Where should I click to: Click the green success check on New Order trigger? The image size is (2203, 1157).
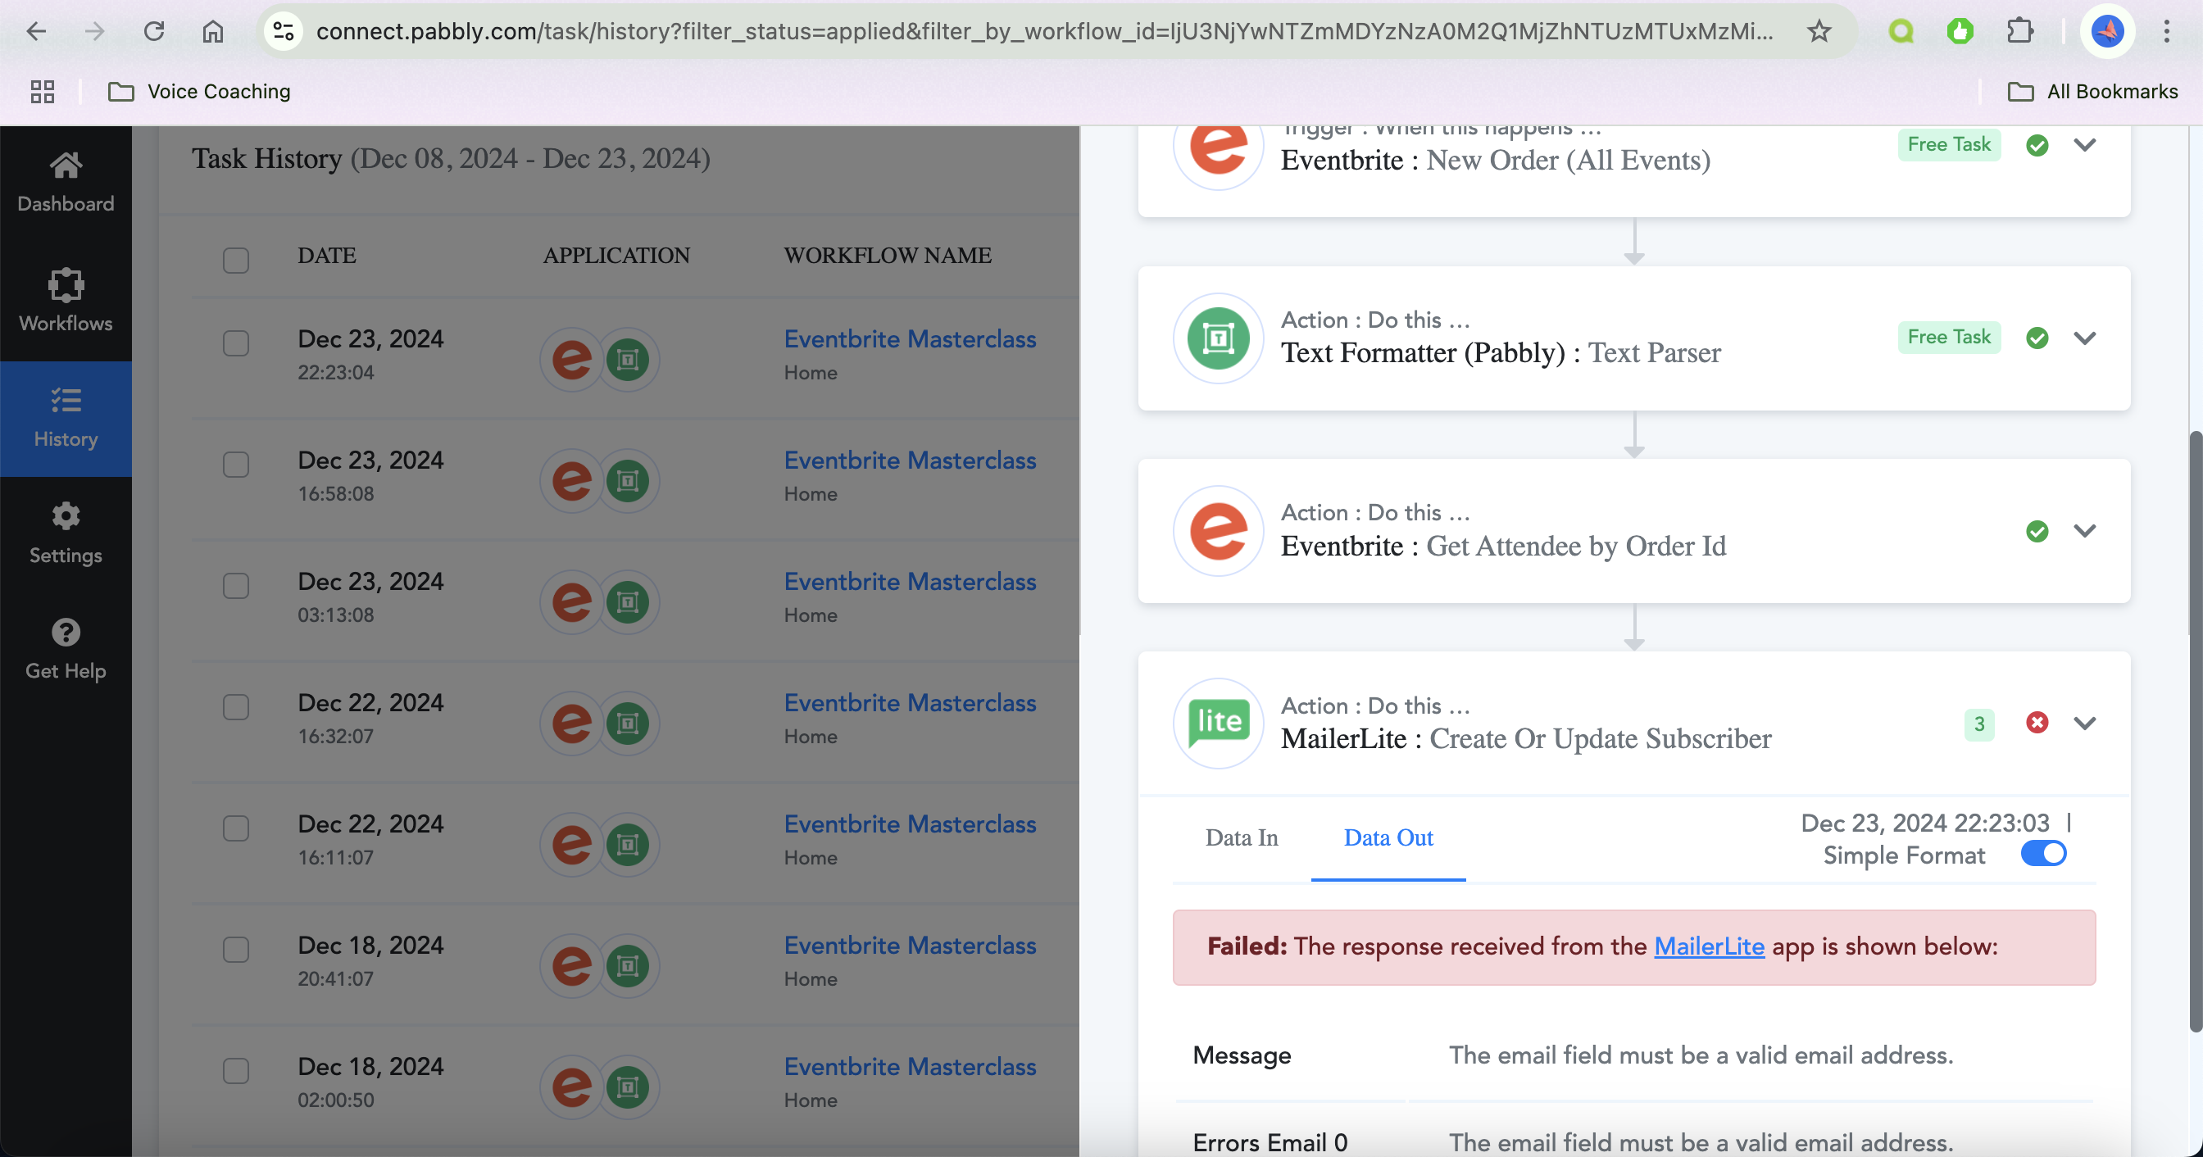[x=2037, y=145]
